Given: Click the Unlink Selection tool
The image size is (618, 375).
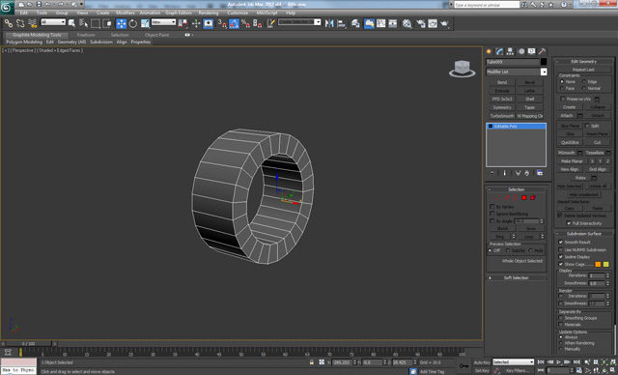Looking at the screenshot, I should 20,23.
